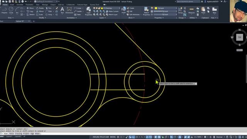This screenshot has width=247, height=139.
Task: Click the Edit Attributes button
Action: click(133, 15)
